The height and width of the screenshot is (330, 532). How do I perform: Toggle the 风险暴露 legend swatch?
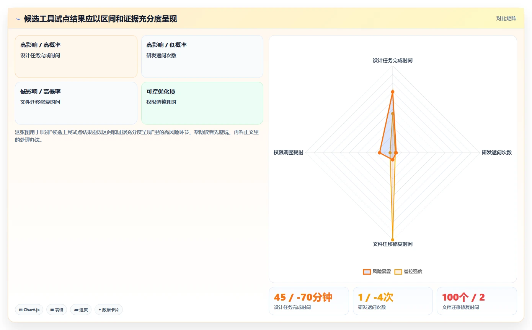click(367, 272)
